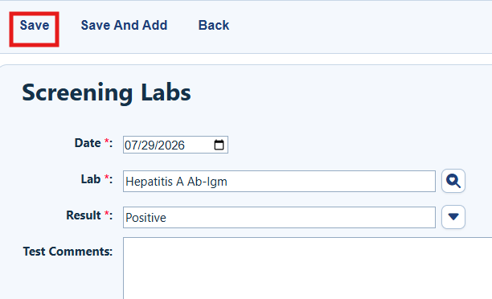The image size is (492, 299).
Task: Click the Lab field with Hepatitis A Ab-Igm
Action: pos(279,182)
